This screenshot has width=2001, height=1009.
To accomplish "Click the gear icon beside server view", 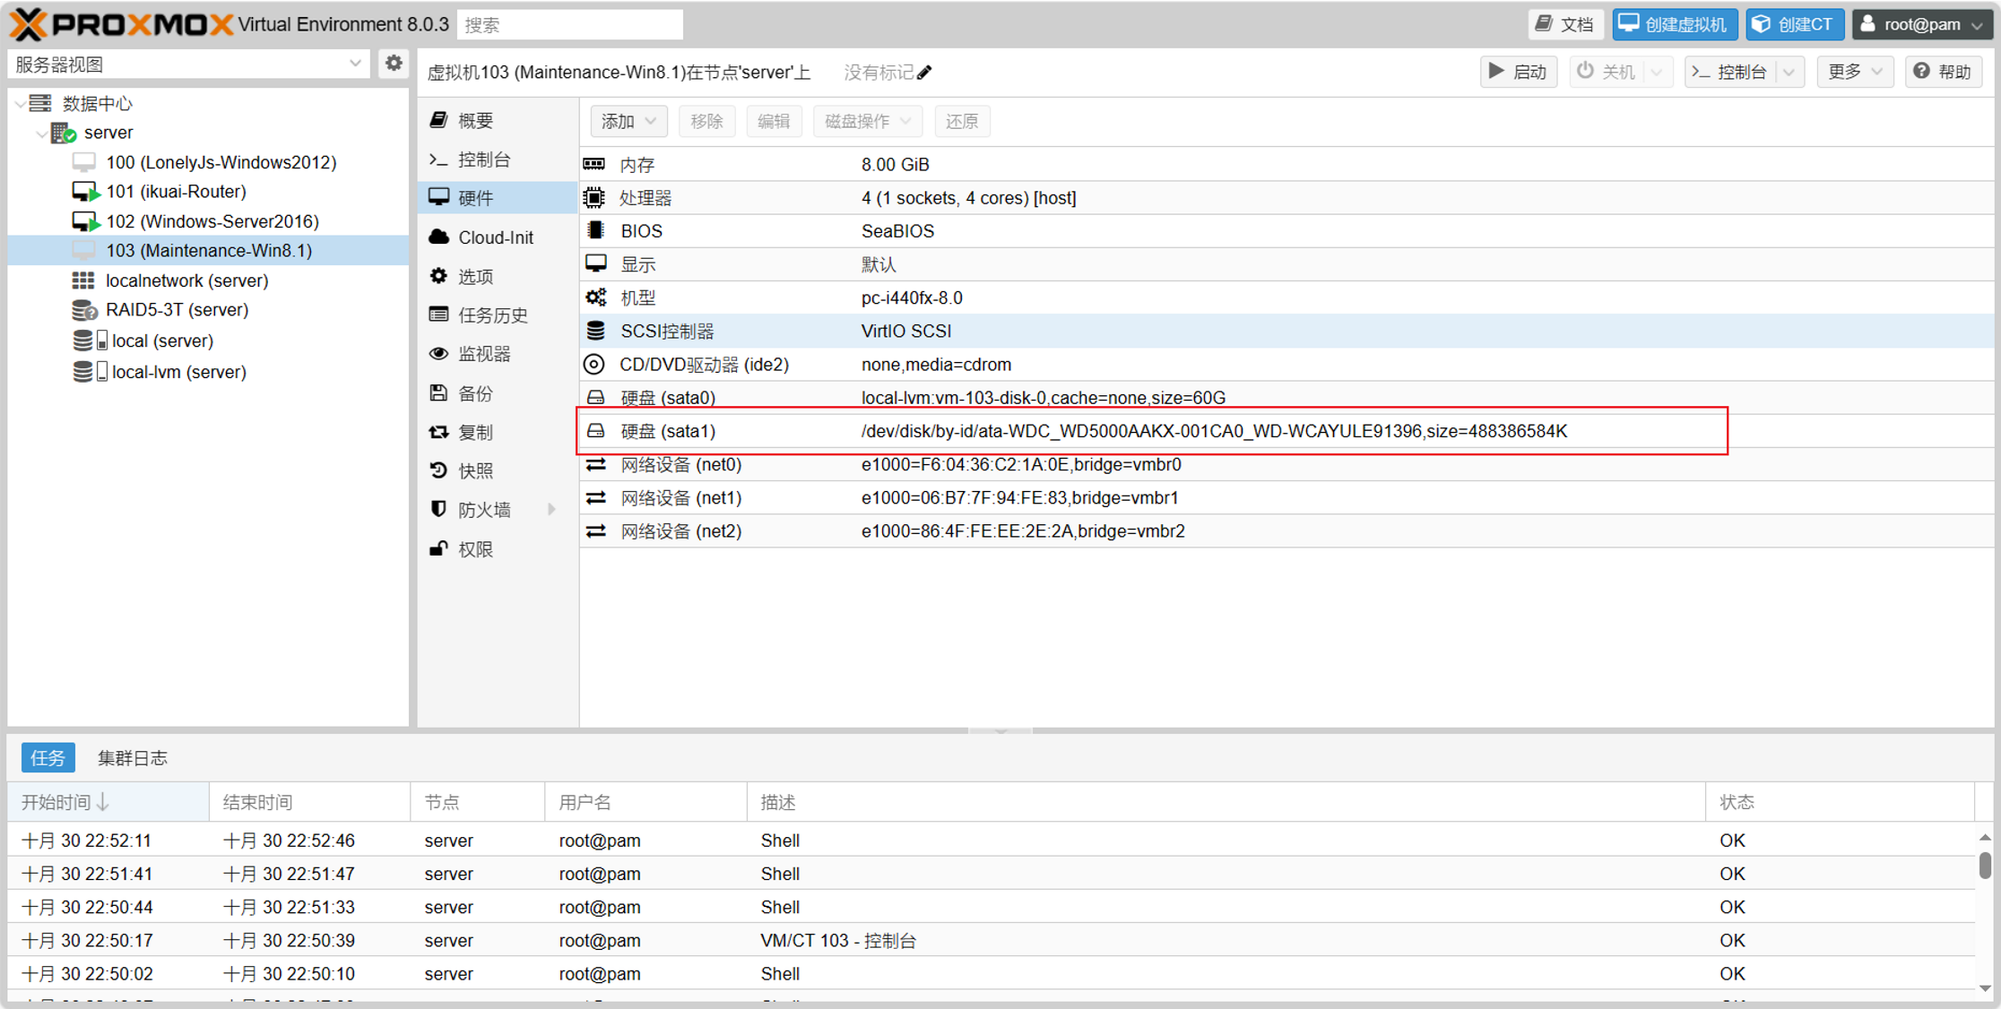I will pos(393,64).
